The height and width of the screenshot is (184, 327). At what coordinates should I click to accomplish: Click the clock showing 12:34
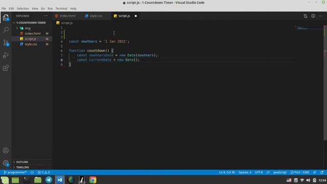pyautogui.click(x=322, y=180)
